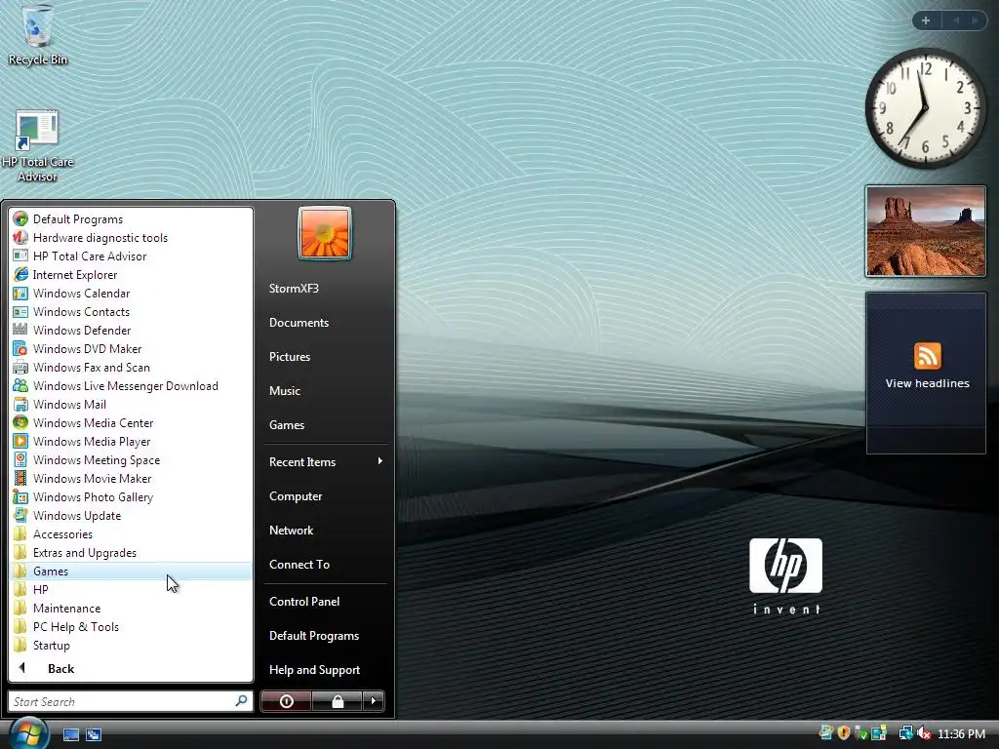Click the Start orb button
This screenshot has width=999, height=749.
pos(27,733)
